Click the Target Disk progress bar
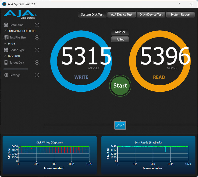Screen dimensions: 198x177 pyautogui.click(x=16, y=69)
